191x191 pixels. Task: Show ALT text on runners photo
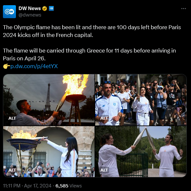pyautogui.click(x=104, y=118)
